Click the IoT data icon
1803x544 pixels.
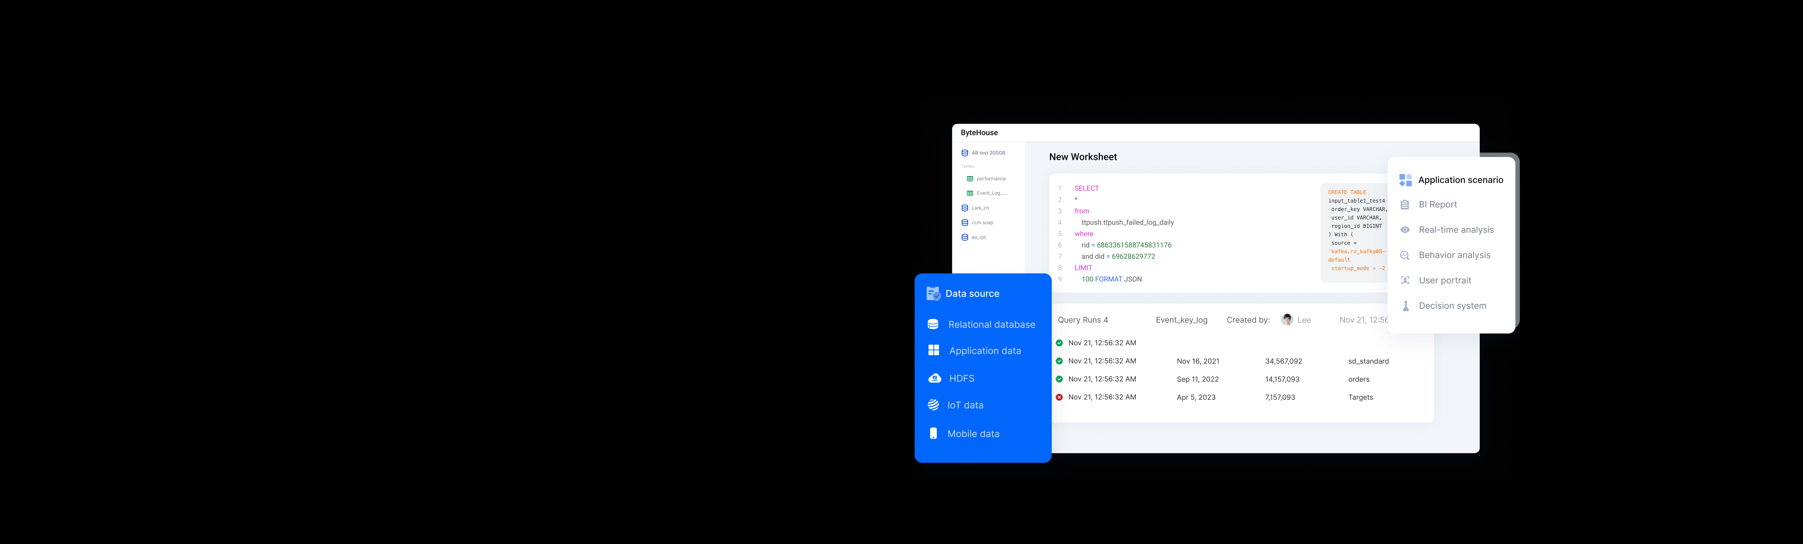tap(933, 404)
